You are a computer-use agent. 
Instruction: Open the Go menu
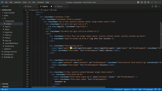coord(29,2)
